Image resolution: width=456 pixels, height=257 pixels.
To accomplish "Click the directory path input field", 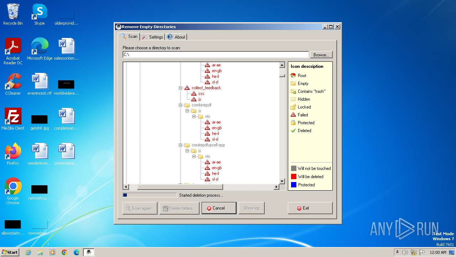I will (x=216, y=55).
